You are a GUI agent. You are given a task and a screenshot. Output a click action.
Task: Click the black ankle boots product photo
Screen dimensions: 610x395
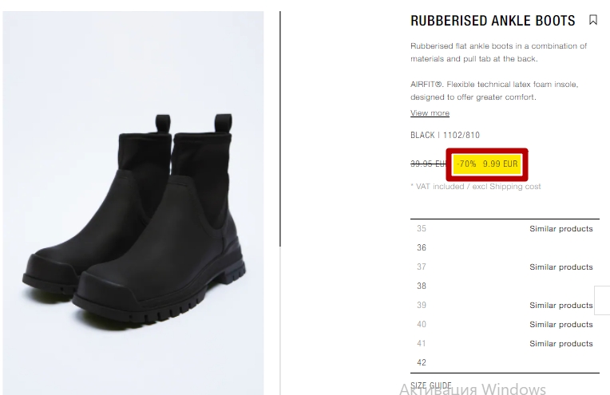click(x=133, y=203)
